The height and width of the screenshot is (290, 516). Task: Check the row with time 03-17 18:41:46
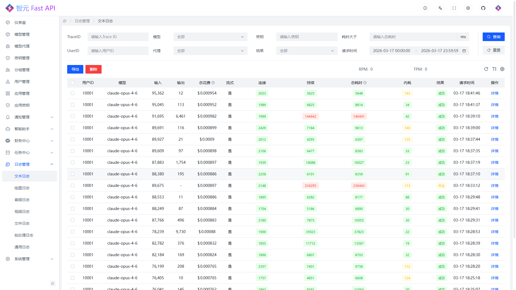tap(73, 93)
